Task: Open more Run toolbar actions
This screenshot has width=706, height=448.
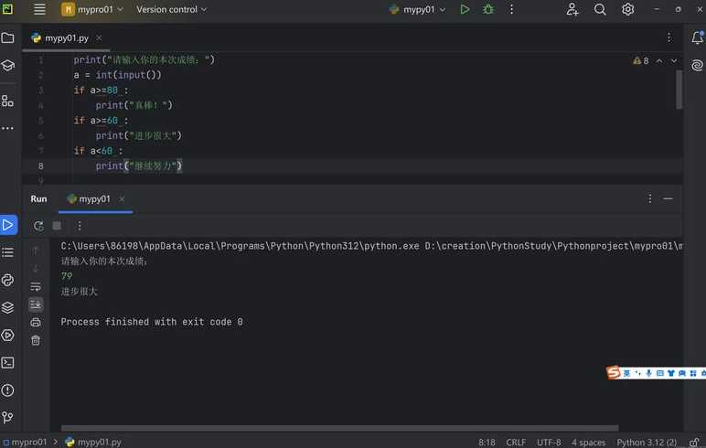Action: [80, 226]
